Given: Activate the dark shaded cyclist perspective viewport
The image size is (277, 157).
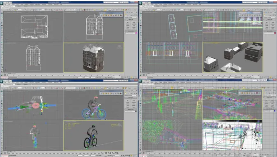Looking at the screenshot, I should pyautogui.click(x=93, y=136).
